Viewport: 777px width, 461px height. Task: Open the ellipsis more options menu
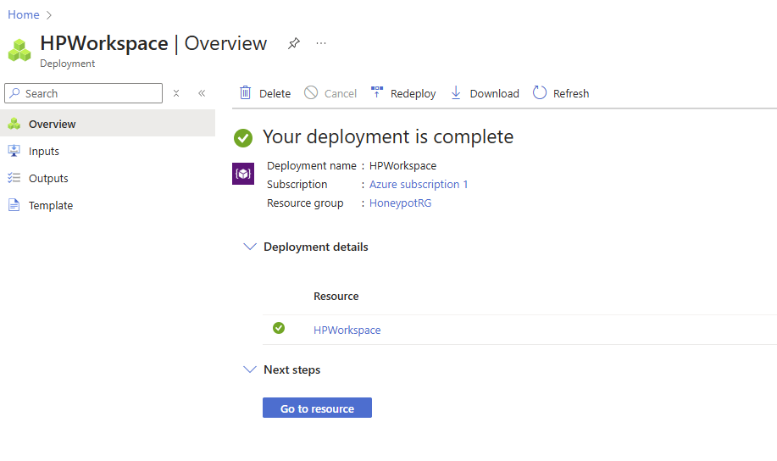click(321, 43)
